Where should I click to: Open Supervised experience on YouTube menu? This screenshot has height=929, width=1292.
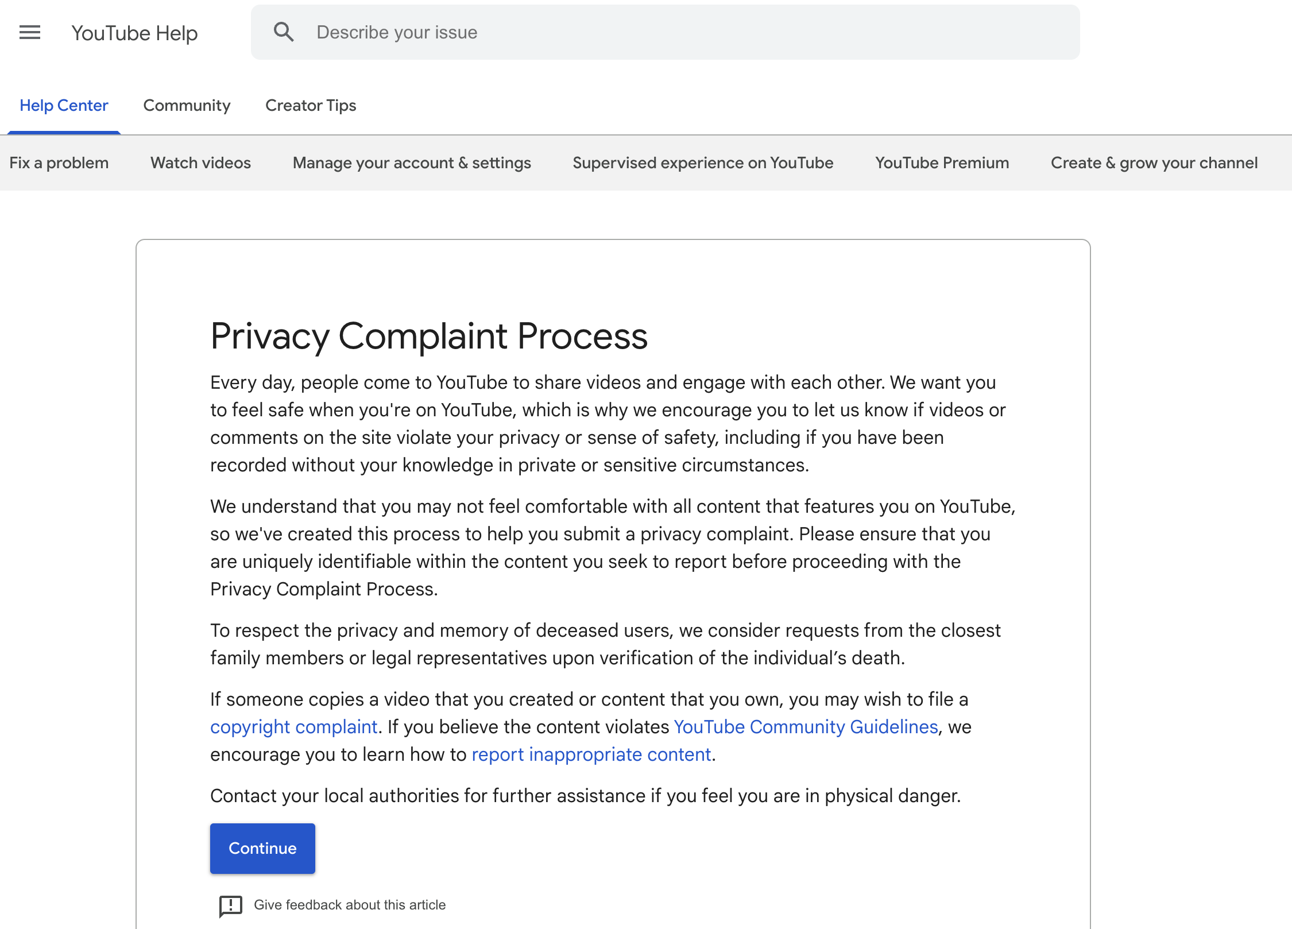tap(703, 163)
